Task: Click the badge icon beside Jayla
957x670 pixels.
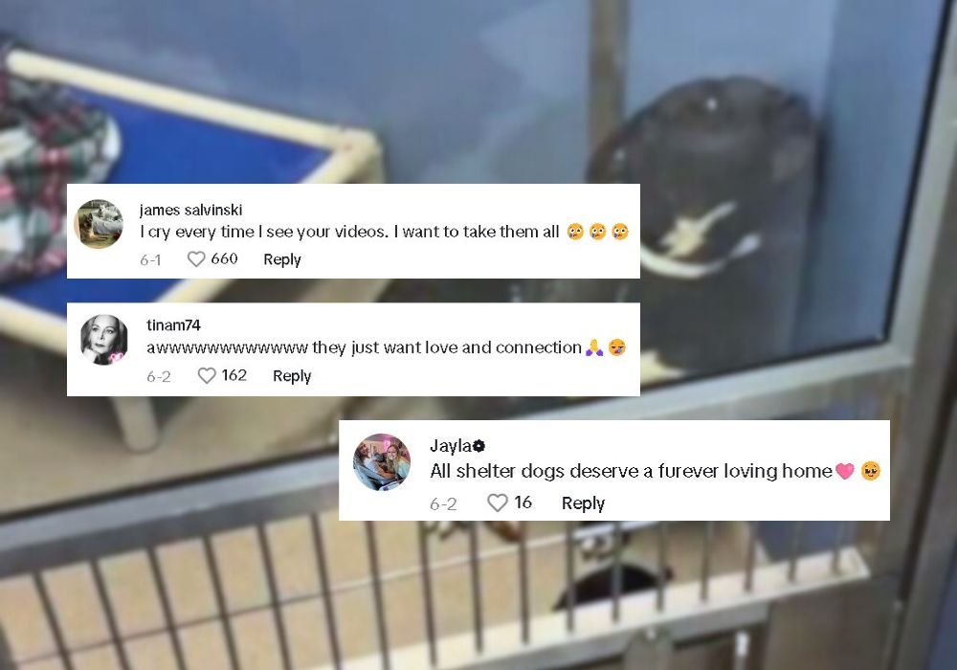Action: [x=479, y=446]
